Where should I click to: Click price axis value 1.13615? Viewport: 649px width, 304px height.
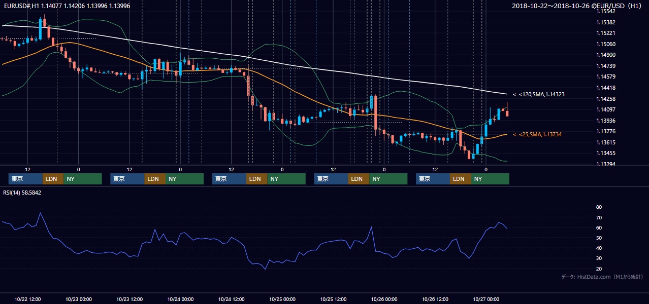tap(606, 142)
